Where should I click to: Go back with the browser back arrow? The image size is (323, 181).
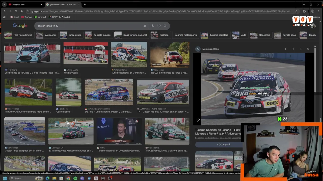coord(5,11)
